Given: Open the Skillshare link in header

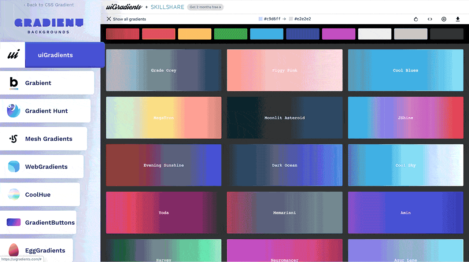Looking at the screenshot, I should [167, 7].
